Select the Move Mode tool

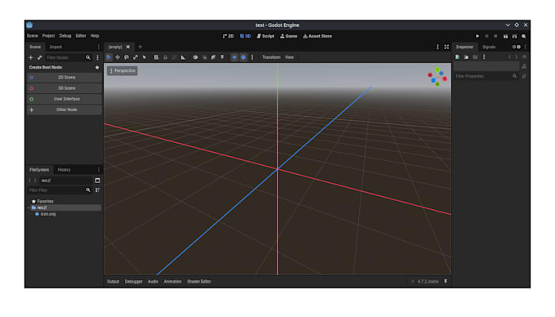coord(118,57)
